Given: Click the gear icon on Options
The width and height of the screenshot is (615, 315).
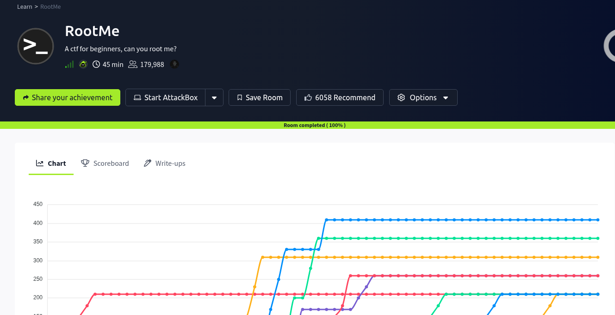Looking at the screenshot, I should tap(401, 97).
